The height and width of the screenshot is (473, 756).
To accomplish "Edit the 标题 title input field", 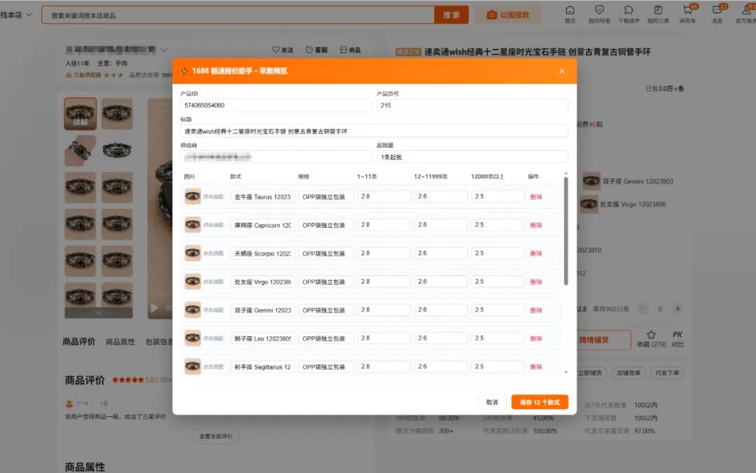I will tap(374, 131).
